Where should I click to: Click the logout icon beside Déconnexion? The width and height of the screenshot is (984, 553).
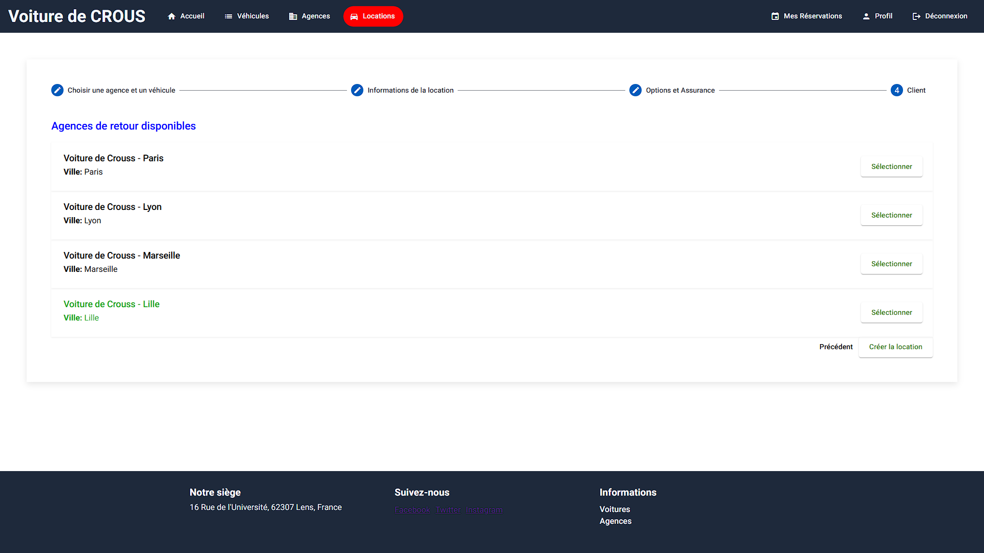tap(916, 16)
